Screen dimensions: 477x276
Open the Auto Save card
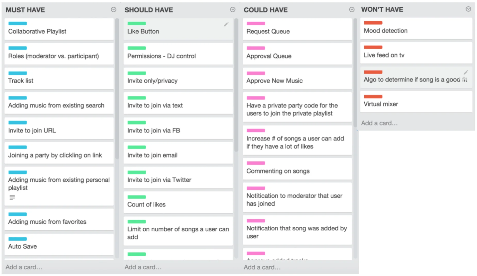pyautogui.click(x=59, y=244)
